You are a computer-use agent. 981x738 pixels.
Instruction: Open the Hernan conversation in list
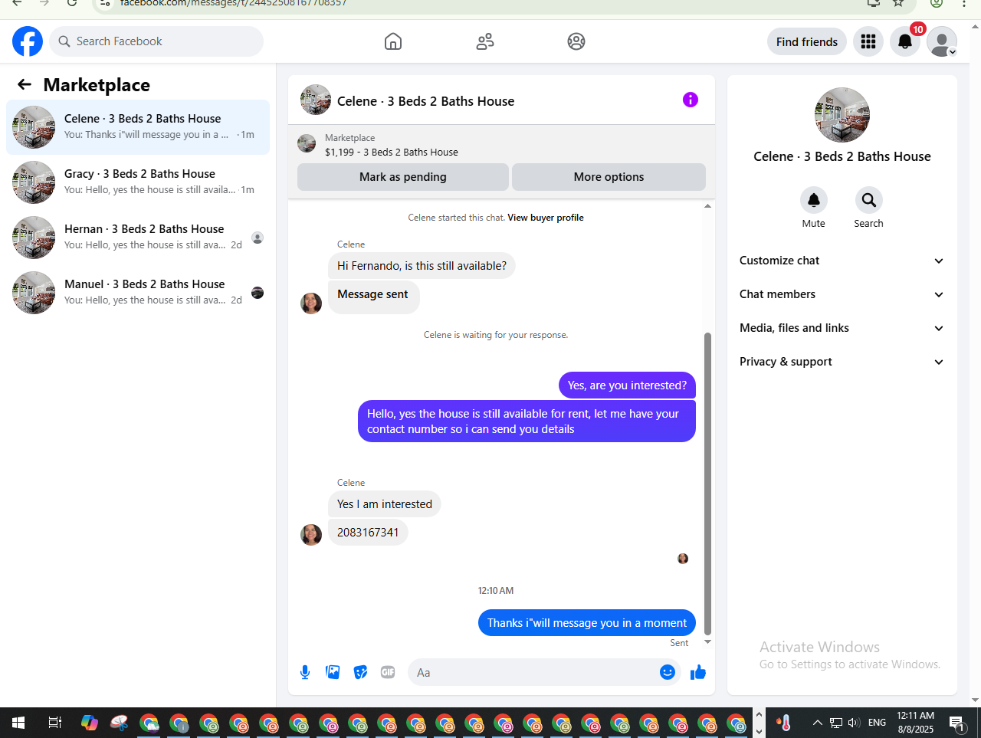[138, 238]
